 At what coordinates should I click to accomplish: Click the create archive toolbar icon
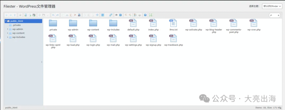tap(130, 15)
